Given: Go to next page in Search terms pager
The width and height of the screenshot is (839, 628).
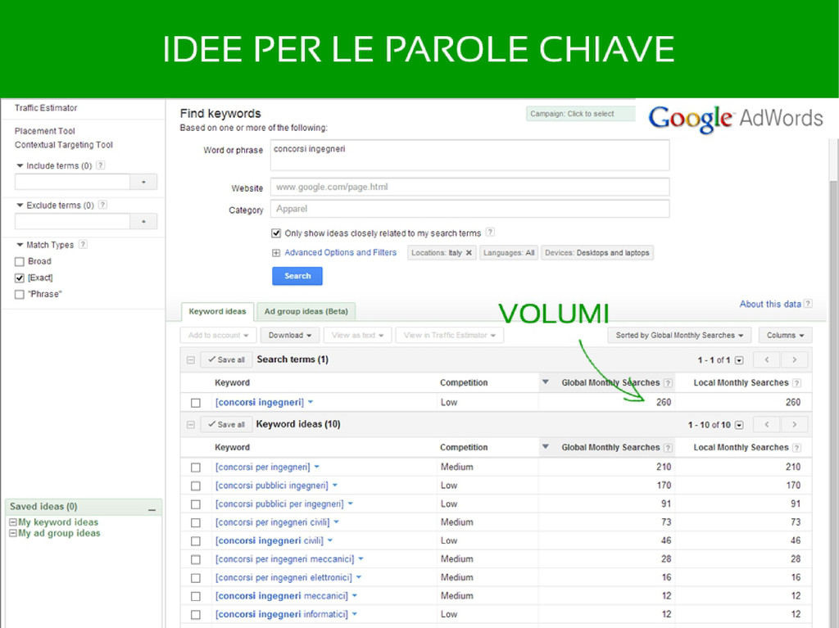Looking at the screenshot, I should (x=794, y=360).
